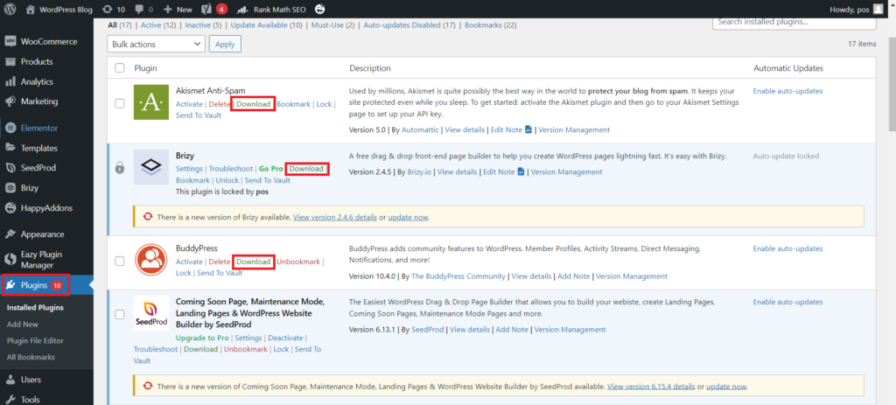
Task: Open the Rank Math SEO chart icon
Action: 243,9
